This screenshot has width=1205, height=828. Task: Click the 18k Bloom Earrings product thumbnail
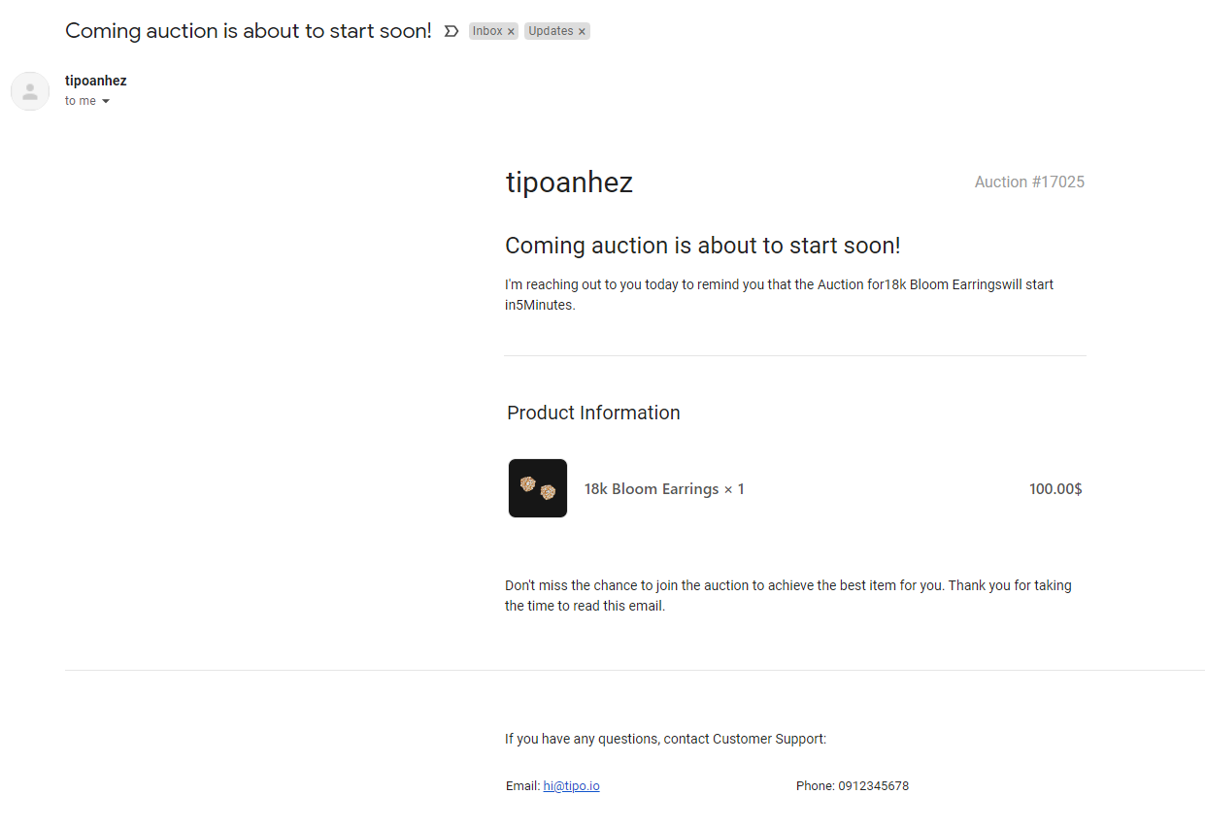click(538, 488)
